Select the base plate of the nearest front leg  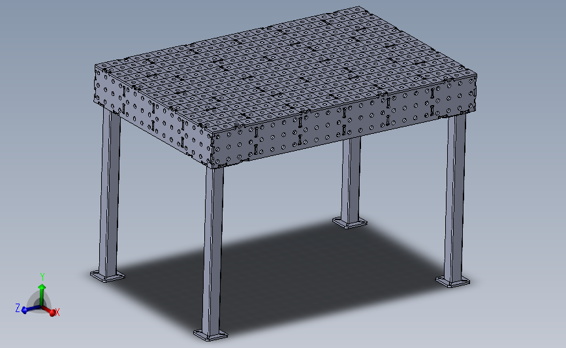point(211,335)
